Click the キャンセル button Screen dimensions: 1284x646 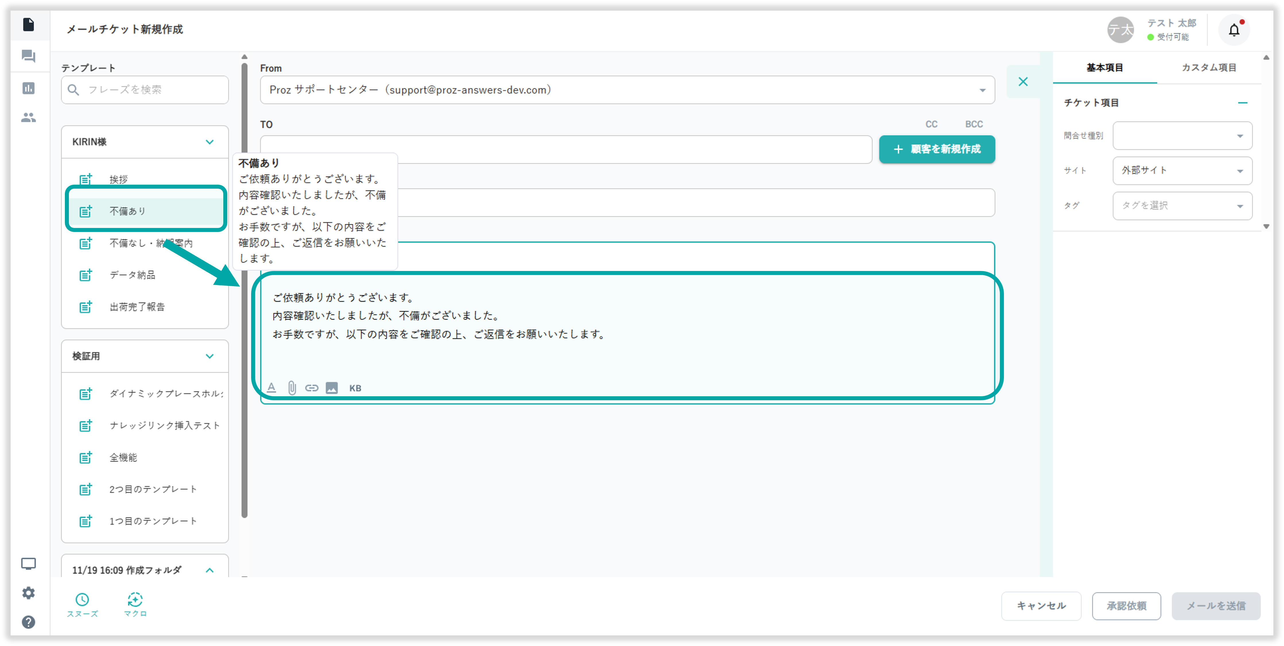1041,606
